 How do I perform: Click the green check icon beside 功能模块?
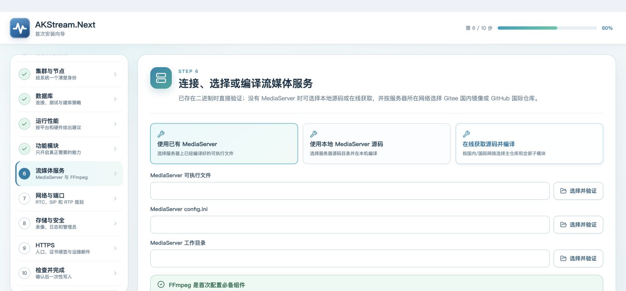(x=24, y=149)
